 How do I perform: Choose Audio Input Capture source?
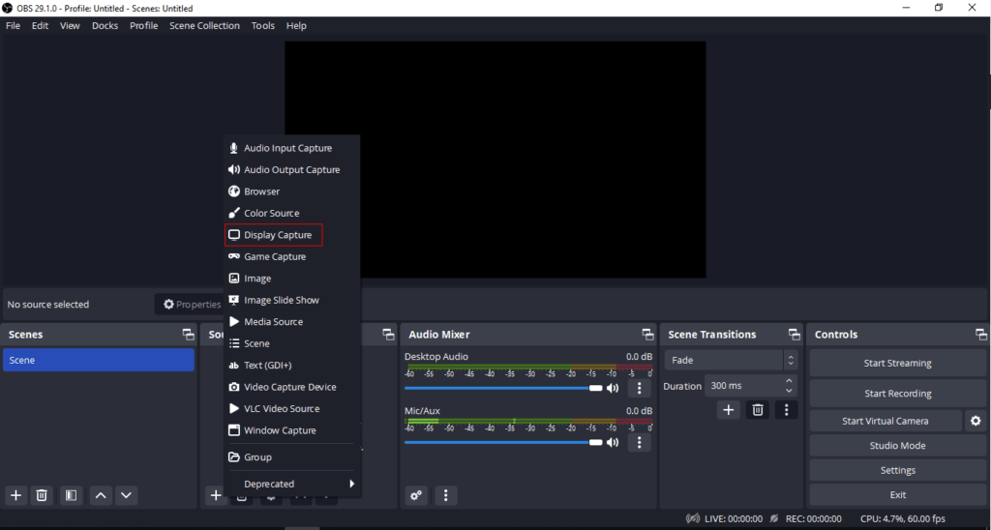292,148
